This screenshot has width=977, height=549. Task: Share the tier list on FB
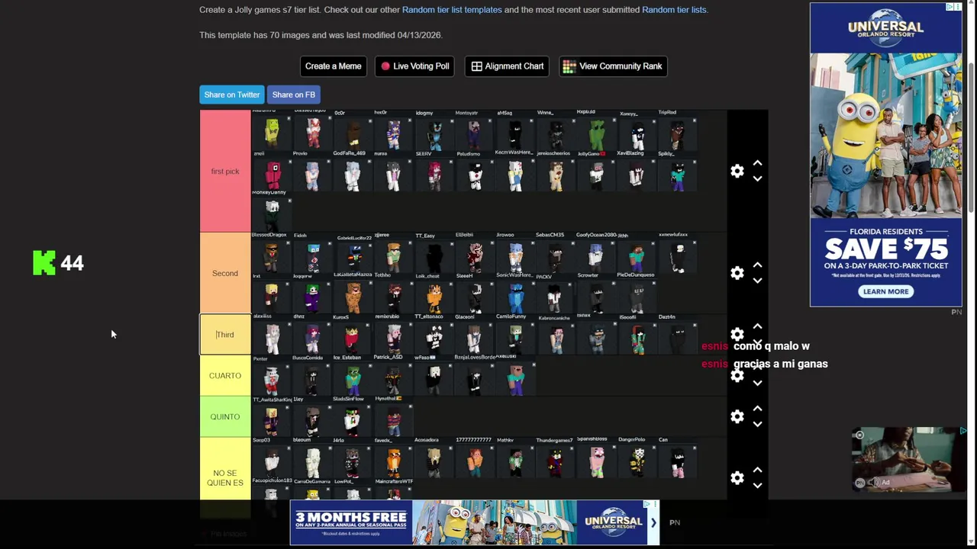(x=294, y=95)
